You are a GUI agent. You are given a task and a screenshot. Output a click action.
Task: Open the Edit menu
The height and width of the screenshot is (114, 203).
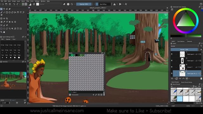(5, 1)
